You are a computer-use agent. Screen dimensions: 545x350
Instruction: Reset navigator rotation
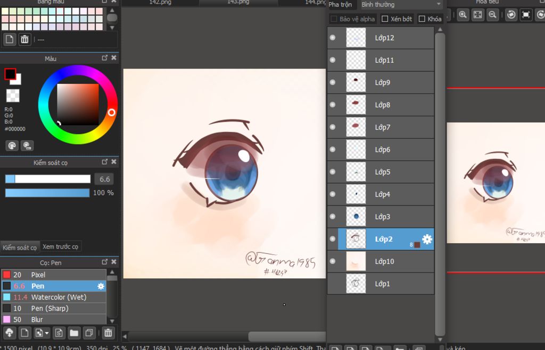526,15
